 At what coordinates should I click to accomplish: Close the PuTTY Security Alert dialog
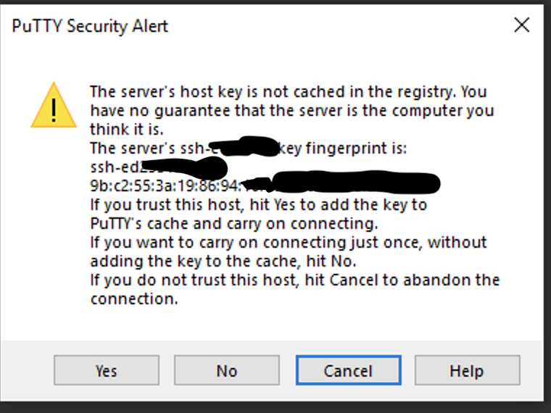521,26
